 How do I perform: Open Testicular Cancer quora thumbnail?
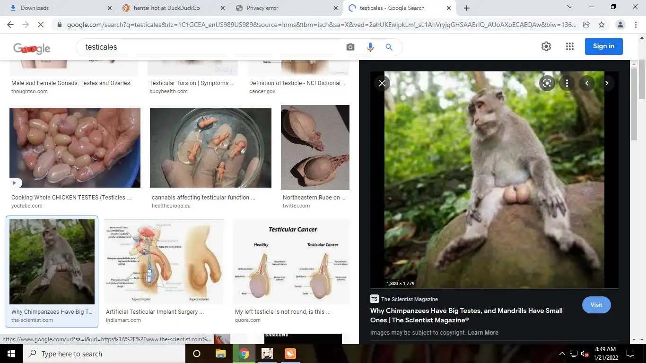click(x=291, y=261)
